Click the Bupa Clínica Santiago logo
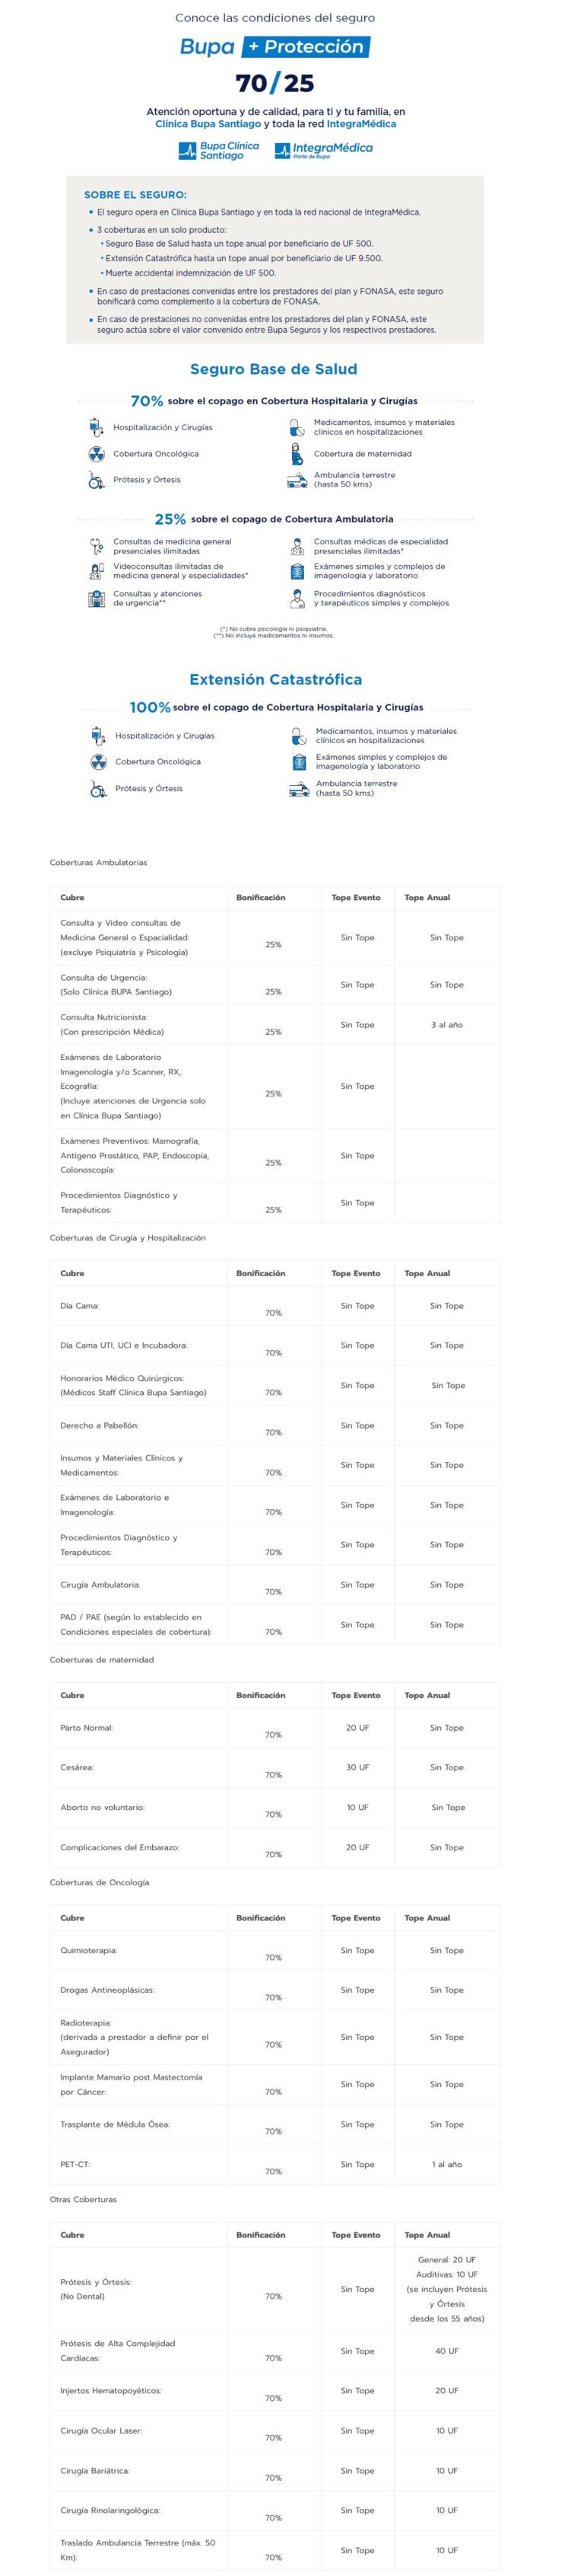The height and width of the screenshot is (2576, 584). pos(217,150)
